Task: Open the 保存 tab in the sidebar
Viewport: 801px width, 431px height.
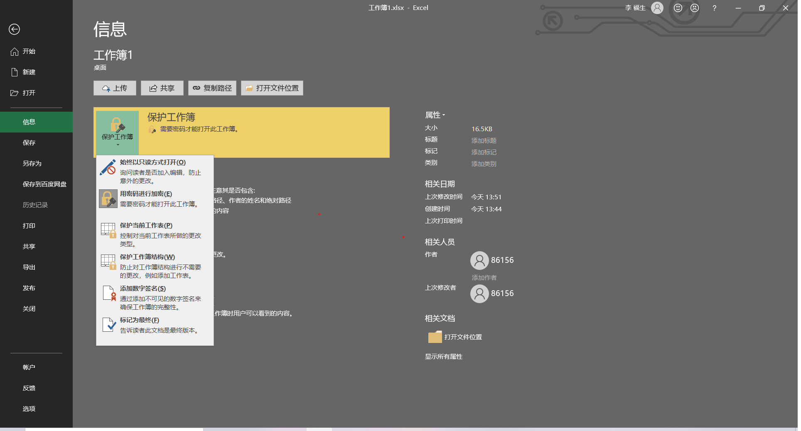Action: point(36,143)
